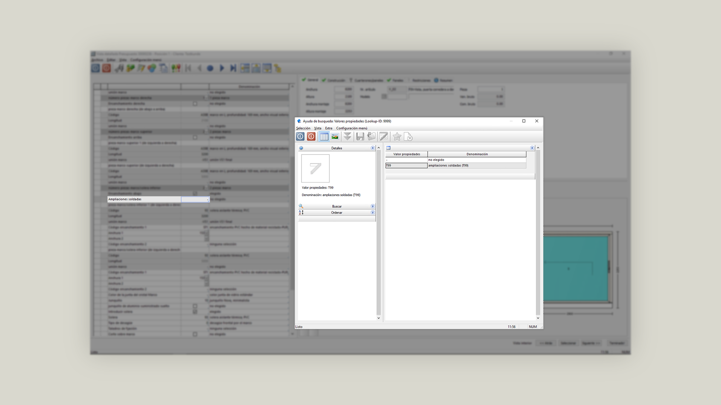Click the gray double down-arrow toolbar icon

[x=347, y=137]
